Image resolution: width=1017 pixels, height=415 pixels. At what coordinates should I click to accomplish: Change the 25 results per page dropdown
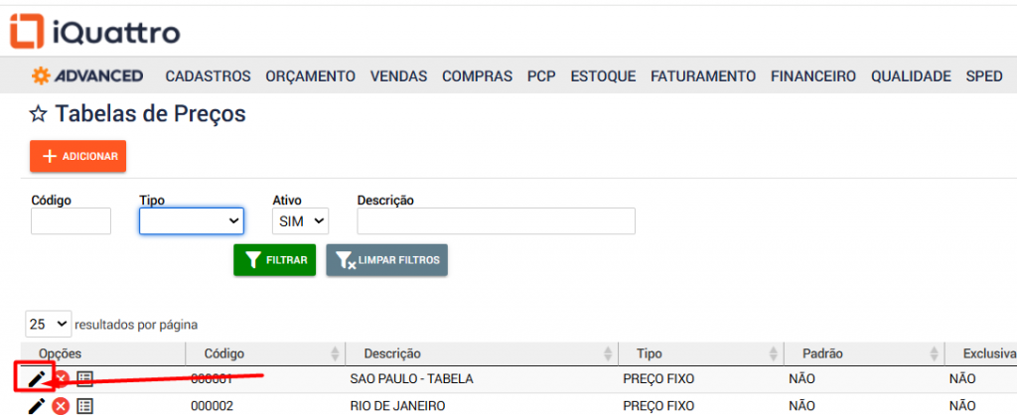49,324
